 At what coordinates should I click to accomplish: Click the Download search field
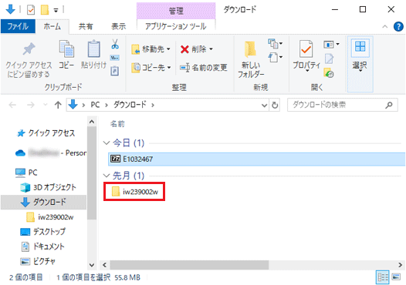pos(342,105)
